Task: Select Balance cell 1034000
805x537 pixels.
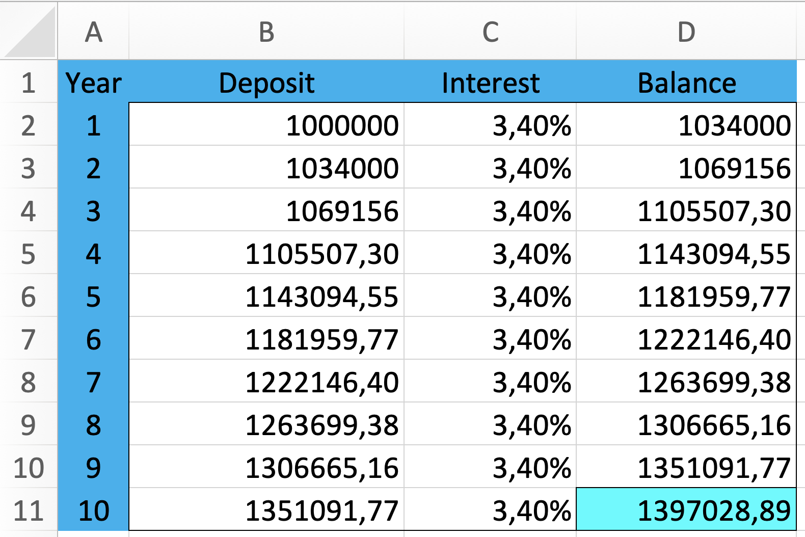Action: pos(686,124)
